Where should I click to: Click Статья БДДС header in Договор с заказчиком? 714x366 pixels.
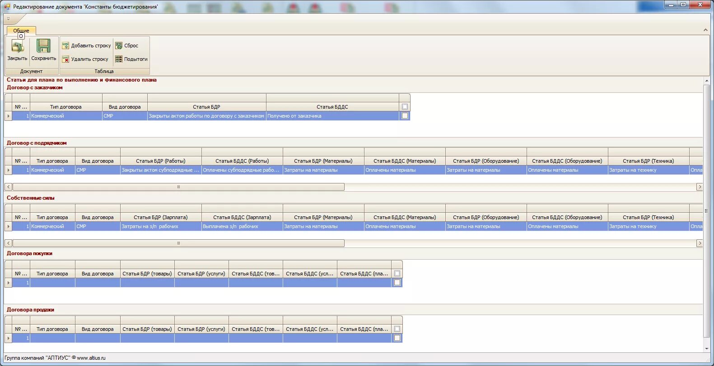(x=332, y=107)
